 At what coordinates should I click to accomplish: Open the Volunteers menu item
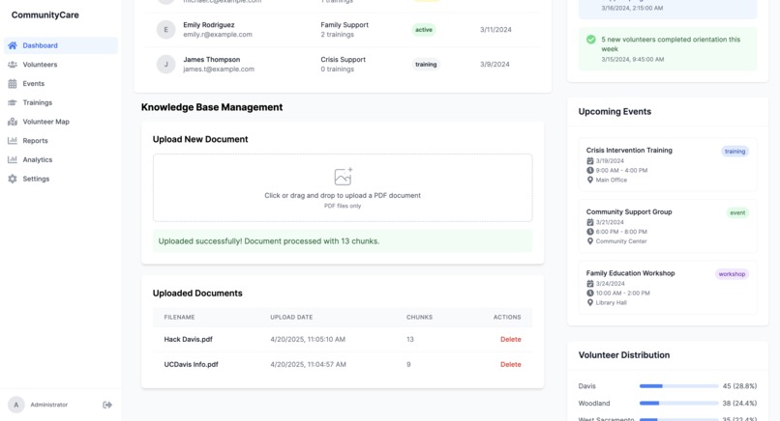61,65
